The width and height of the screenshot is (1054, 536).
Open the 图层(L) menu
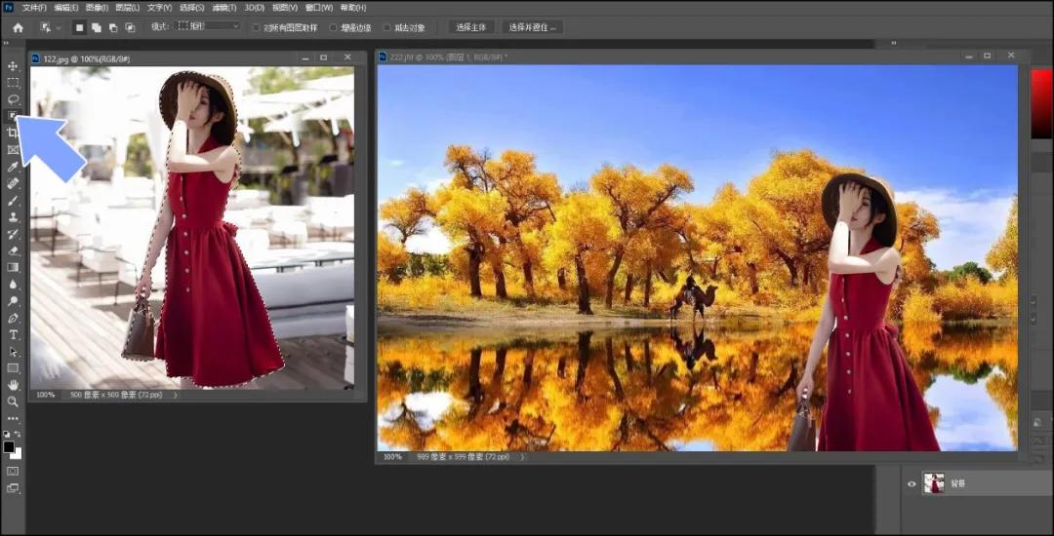(x=127, y=8)
